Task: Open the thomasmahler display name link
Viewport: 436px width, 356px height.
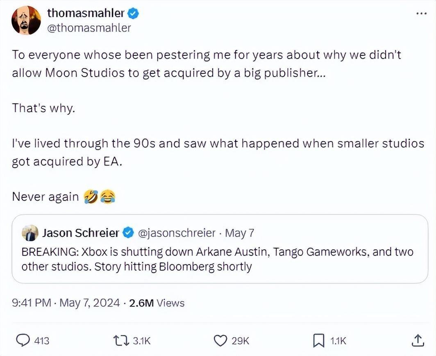Action: click(x=86, y=13)
